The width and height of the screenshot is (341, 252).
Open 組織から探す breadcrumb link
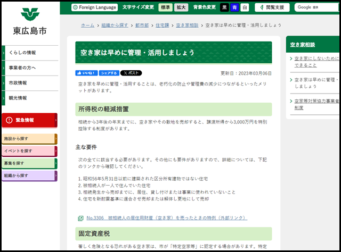[x=115, y=26]
